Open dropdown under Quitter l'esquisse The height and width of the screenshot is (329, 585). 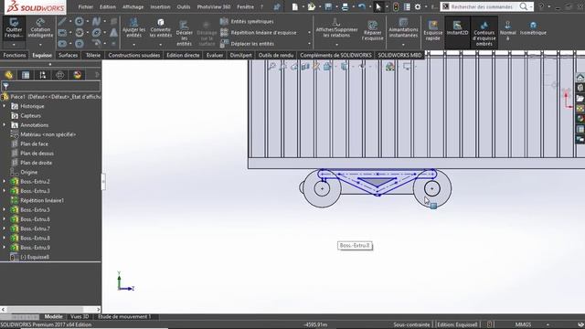14,45
